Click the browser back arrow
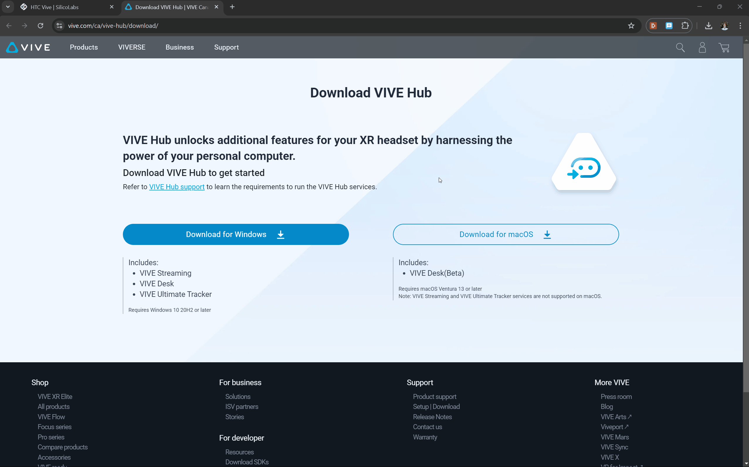 tap(9, 26)
